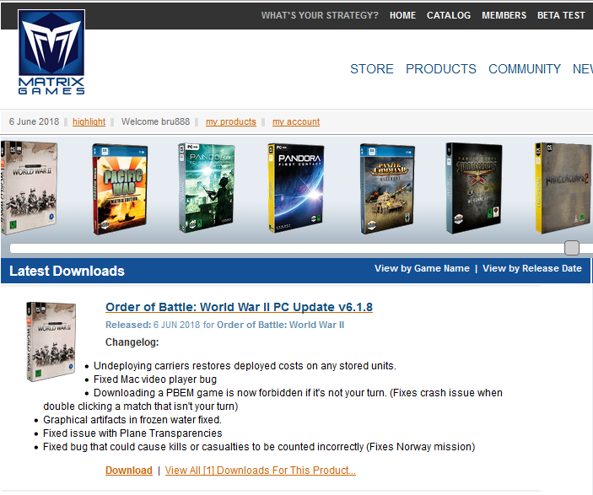
Task: Open the Pacific War game box
Action: (116, 188)
